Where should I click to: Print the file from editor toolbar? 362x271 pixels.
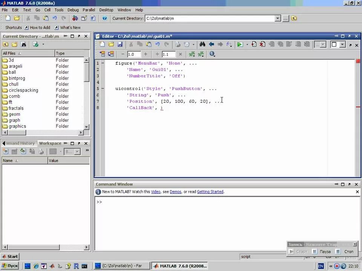coord(178,44)
